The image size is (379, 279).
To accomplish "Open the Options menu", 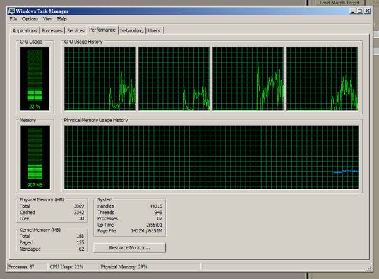I will (x=30, y=19).
